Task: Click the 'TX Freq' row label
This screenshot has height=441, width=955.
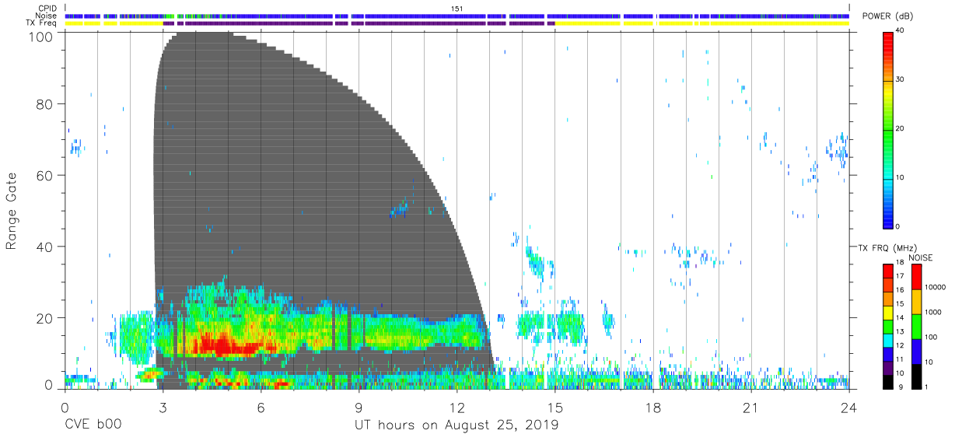Action: (x=42, y=23)
